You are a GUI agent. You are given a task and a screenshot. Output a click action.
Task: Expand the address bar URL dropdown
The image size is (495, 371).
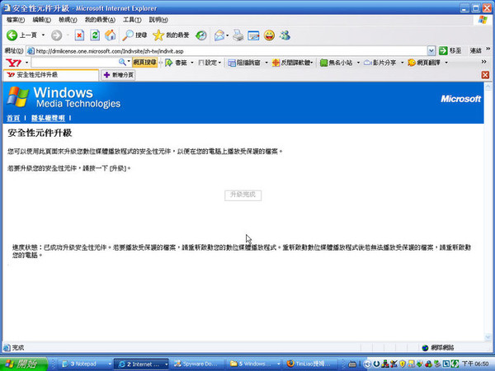(x=431, y=51)
